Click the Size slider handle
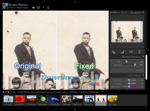The width and height of the screenshot is (150, 111). point(126,61)
